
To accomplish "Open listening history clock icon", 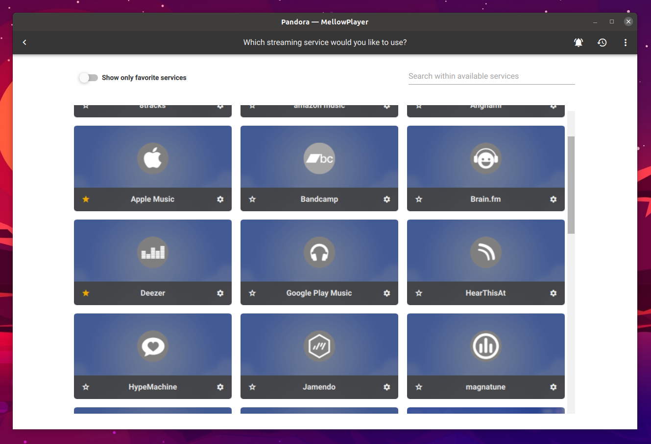I will coord(602,43).
